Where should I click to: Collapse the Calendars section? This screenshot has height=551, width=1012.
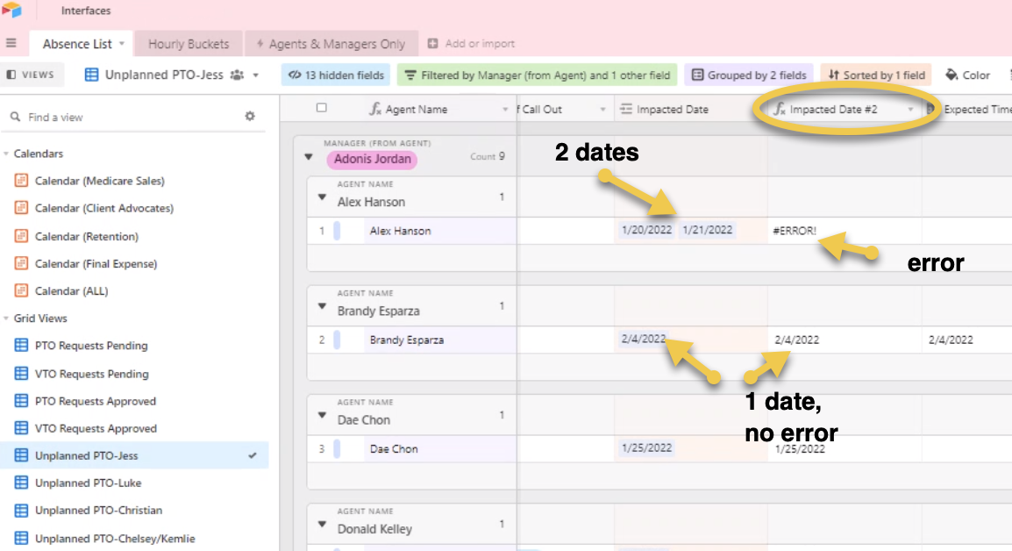pyautogui.click(x=6, y=154)
